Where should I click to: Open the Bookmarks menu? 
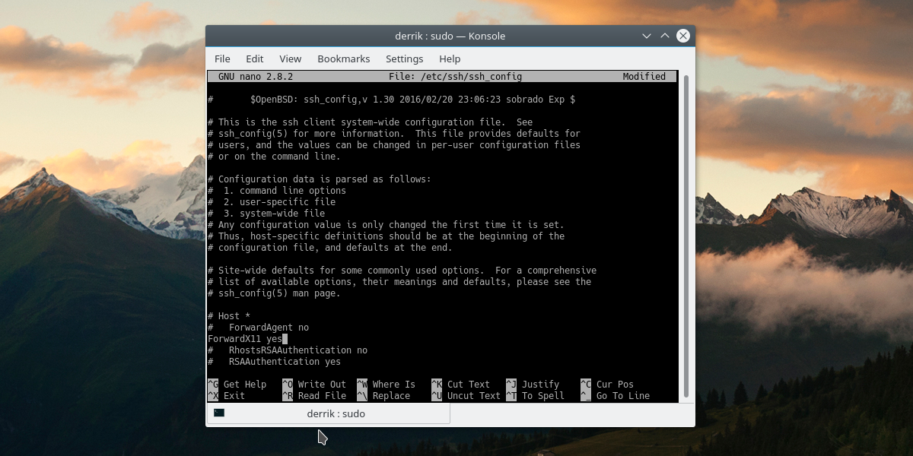(x=344, y=59)
